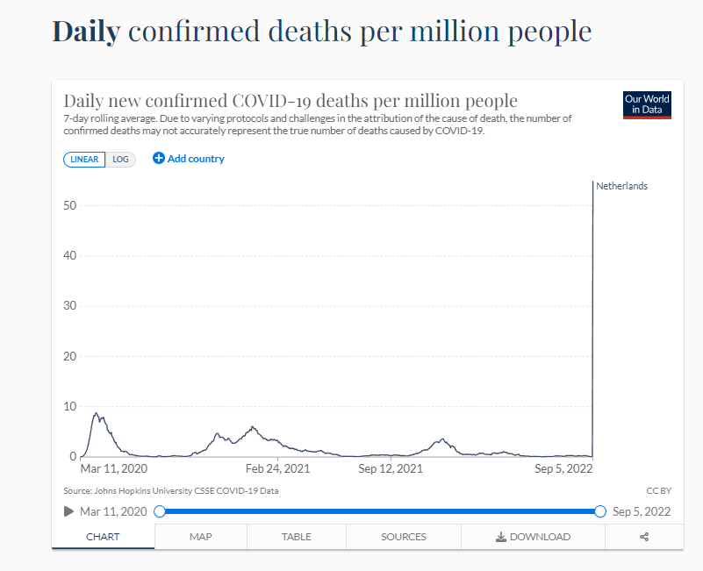Click the CC BY license text
Screen dimensions: 703x571
(658, 490)
